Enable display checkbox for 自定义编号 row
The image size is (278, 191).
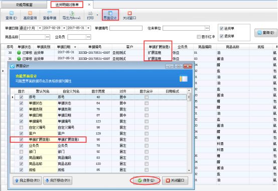(21, 128)
